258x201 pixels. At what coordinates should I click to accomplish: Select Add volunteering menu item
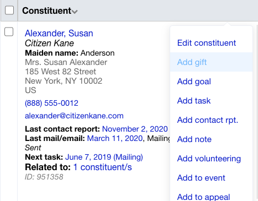tap(209, 159)
